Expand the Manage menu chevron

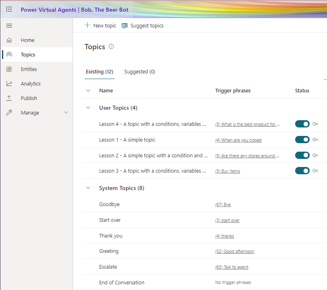point(66,113)
